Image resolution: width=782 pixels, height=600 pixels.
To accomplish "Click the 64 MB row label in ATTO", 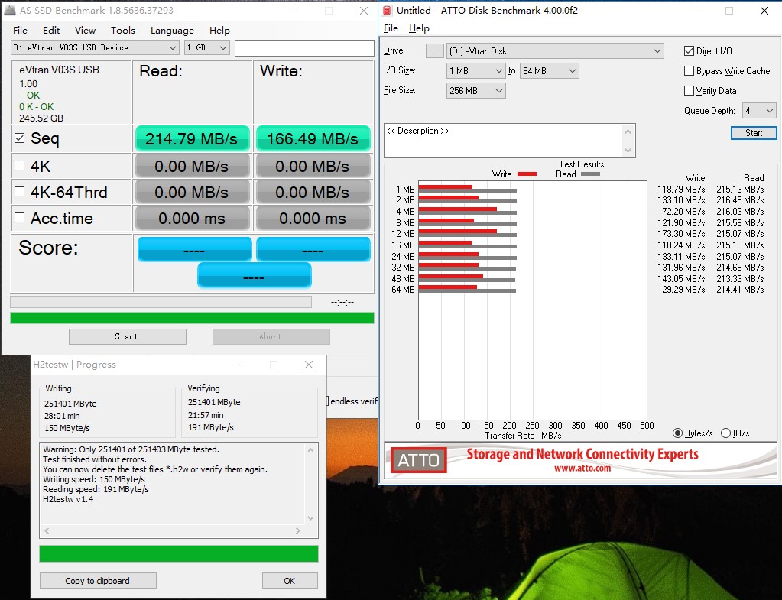I will tap(403, 290).
